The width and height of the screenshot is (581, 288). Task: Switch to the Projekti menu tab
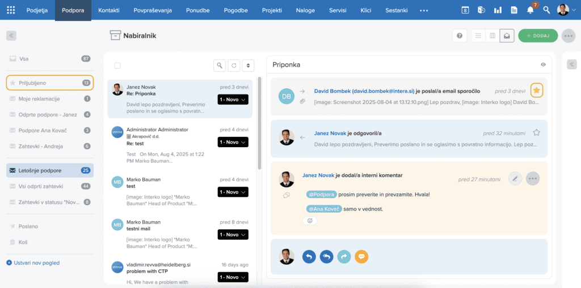(x=272, y=10)
